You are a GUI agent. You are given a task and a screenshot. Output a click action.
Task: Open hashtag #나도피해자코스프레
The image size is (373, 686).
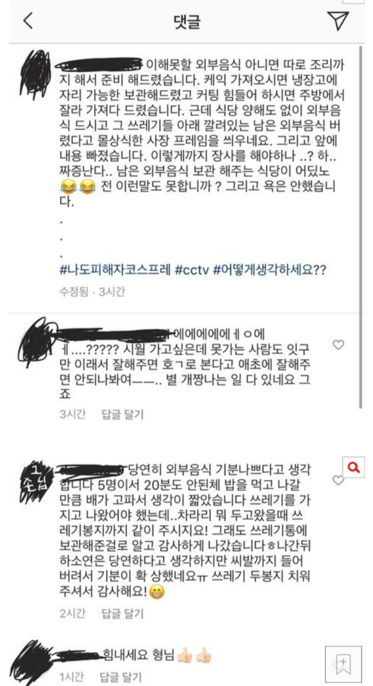tap(115, 271)
